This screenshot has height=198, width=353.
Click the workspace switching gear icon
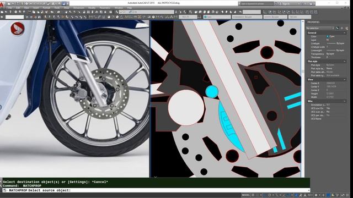(316, 195)
